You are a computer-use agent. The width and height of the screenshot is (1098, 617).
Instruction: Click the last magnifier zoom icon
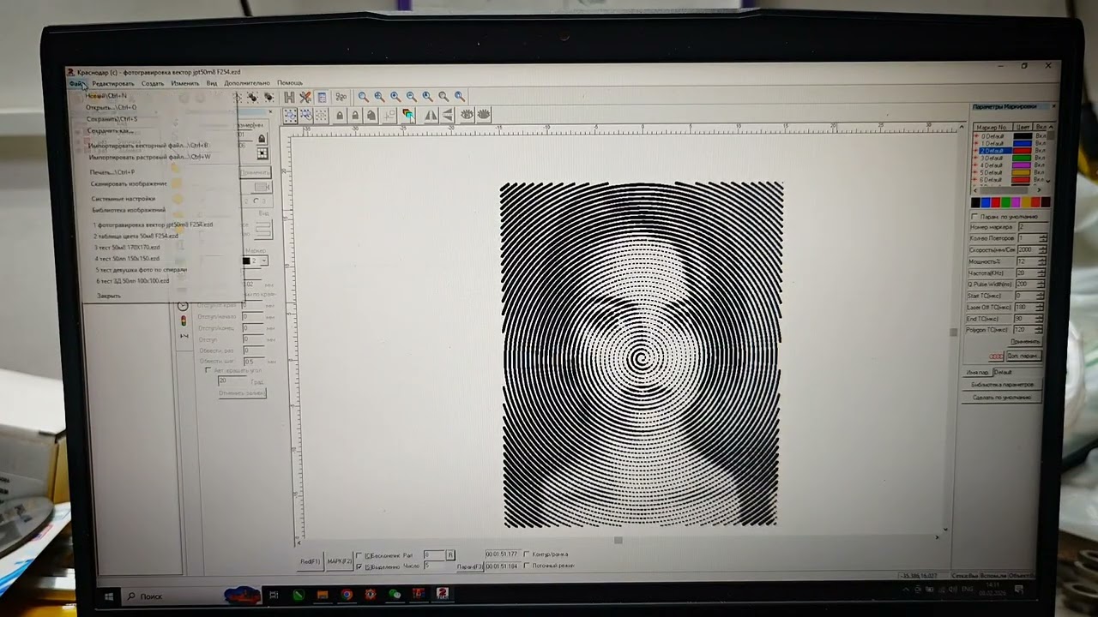[460, 97]
